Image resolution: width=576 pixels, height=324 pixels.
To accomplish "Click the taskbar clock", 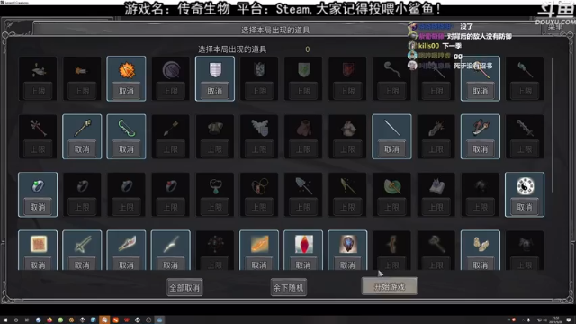I will click(555, 319).
